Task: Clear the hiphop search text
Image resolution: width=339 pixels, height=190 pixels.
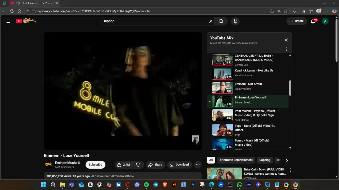Action: pos(211,21)
